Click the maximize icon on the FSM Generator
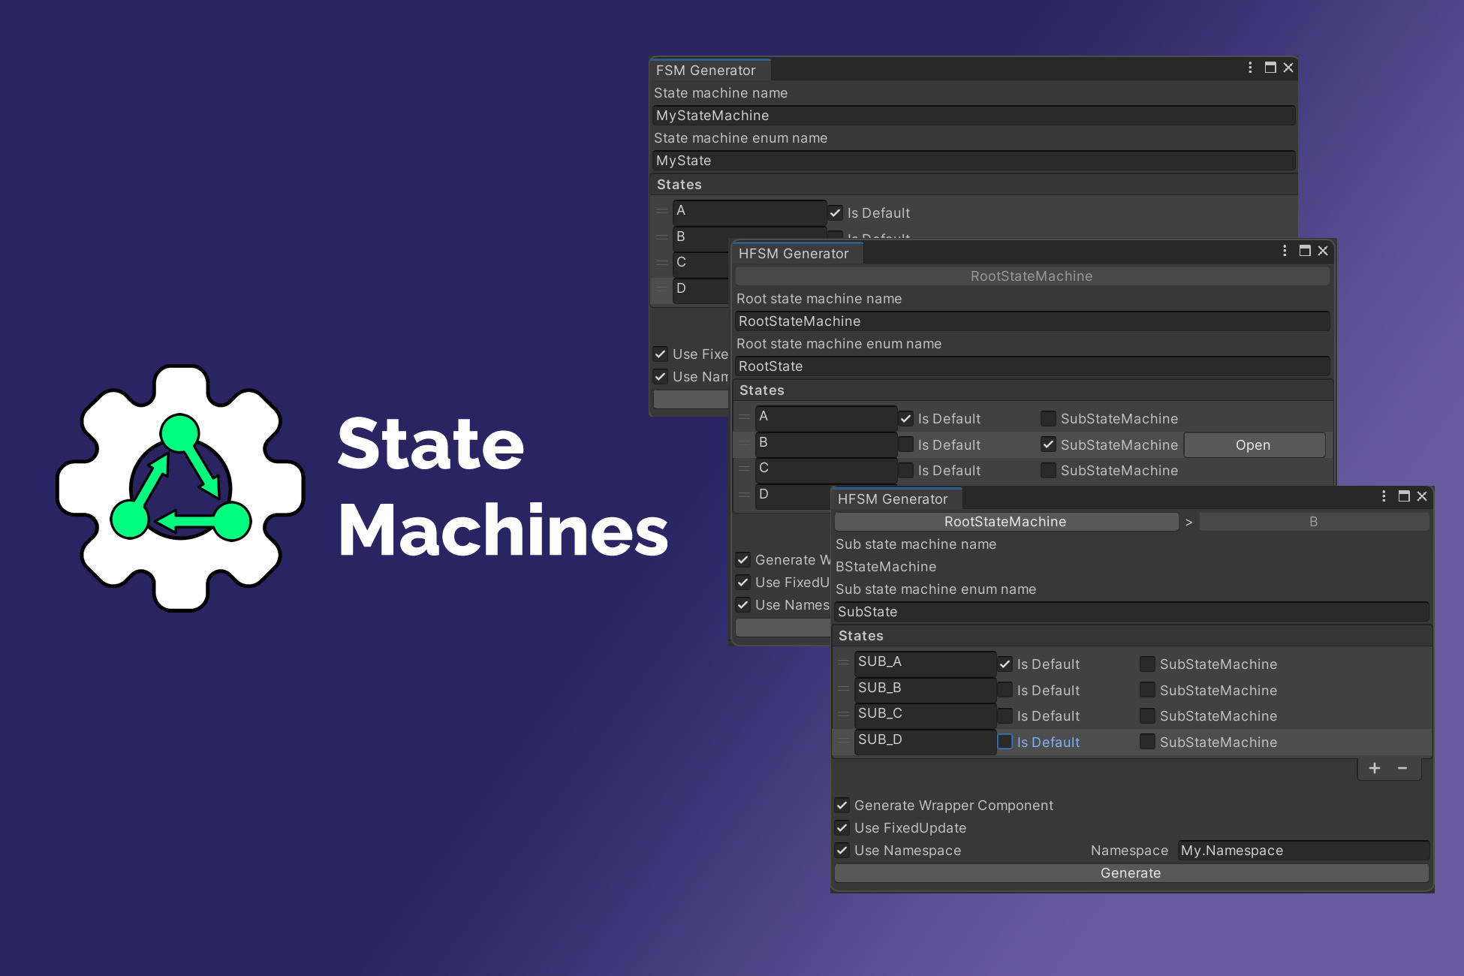 [1270, 68]
